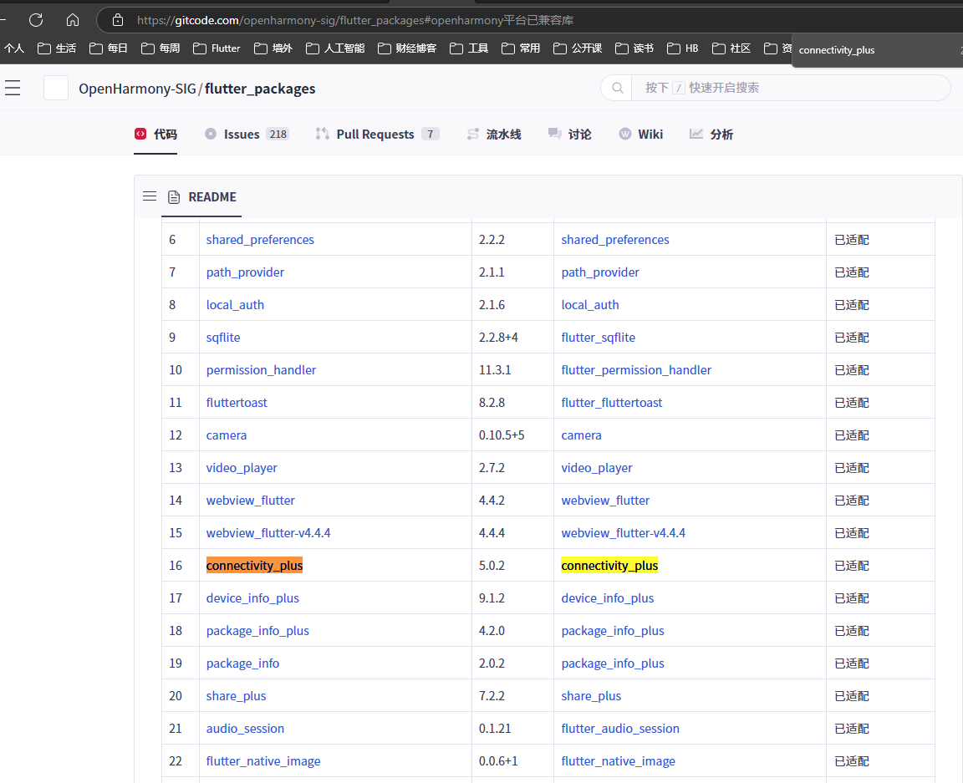Open the flutter_audio_session repo link

pos(620,728)
